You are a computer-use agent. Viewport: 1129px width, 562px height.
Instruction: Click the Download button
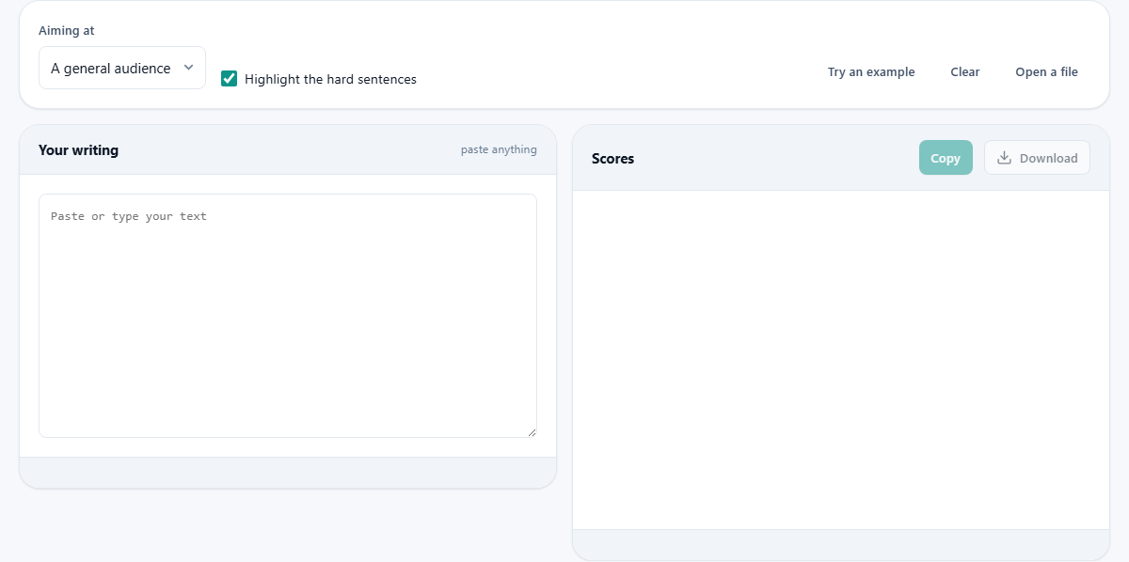click(1037, 158)
